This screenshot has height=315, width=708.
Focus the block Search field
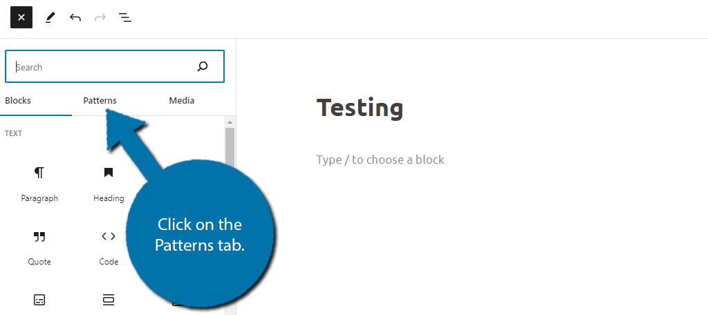coord(115,66)
